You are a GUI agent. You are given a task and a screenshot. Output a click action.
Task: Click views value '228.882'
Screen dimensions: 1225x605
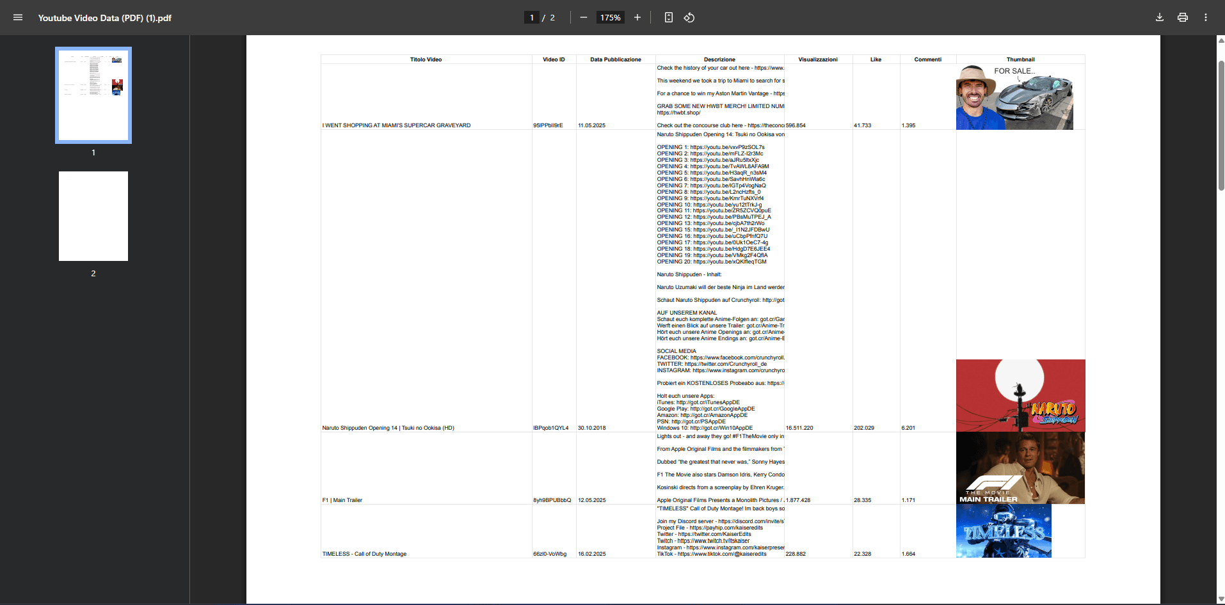796,554
